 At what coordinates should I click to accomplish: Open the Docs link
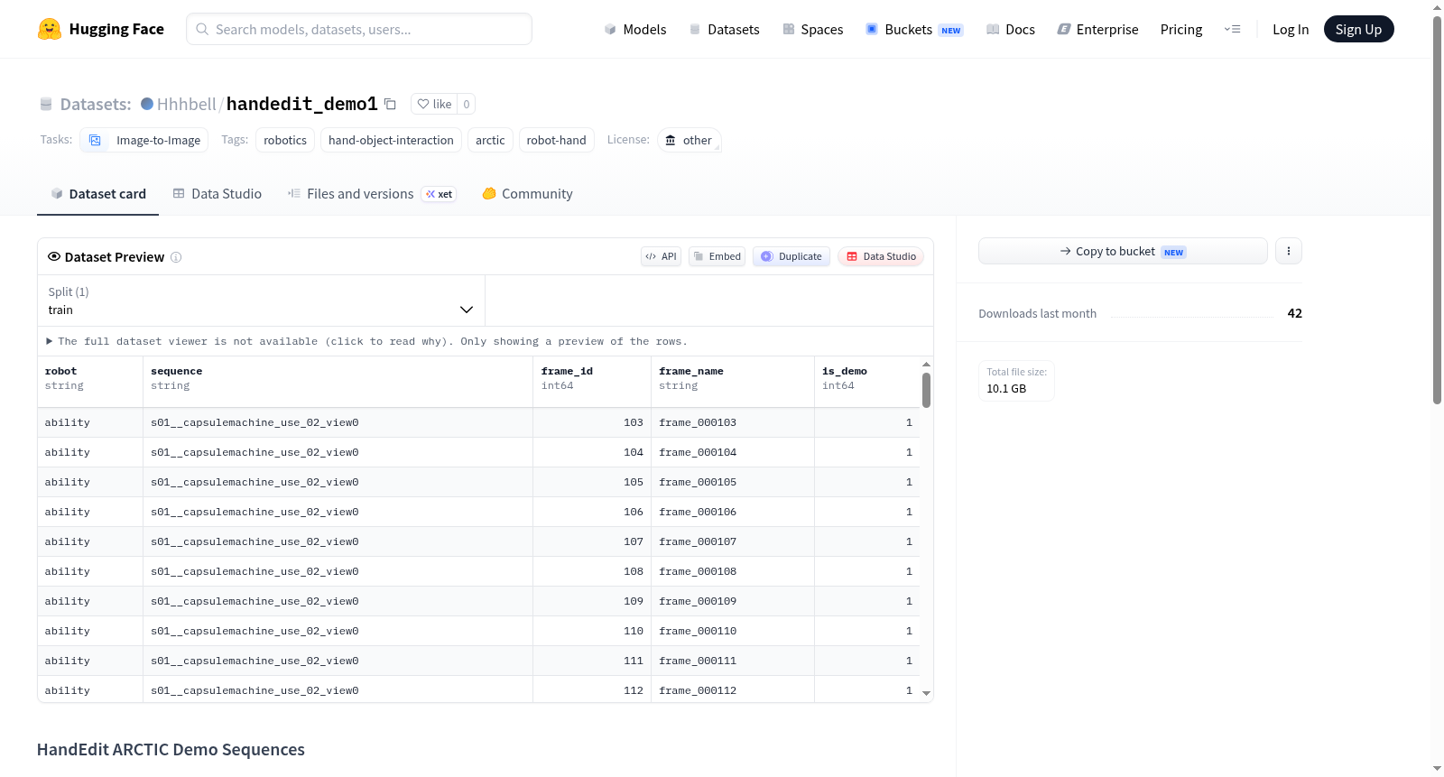tap(1011, 29)
